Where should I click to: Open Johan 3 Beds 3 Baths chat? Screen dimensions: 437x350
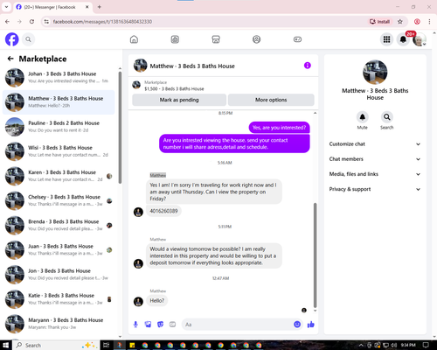59,78
